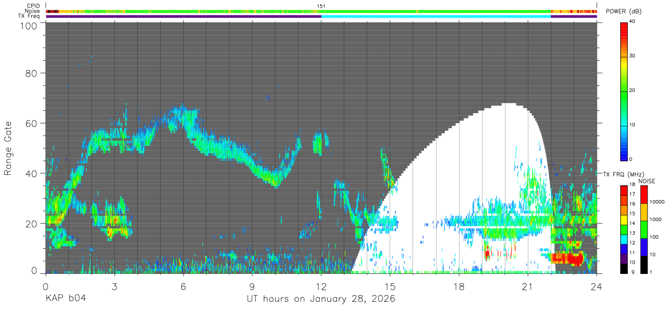Click the Range Gate axis title
This screenshot has height=310, width=671.
point(8,148)
